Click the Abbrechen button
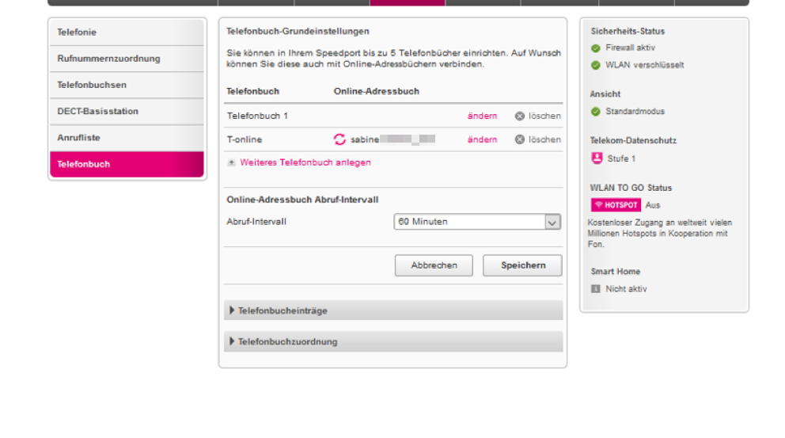 [434, 265]
